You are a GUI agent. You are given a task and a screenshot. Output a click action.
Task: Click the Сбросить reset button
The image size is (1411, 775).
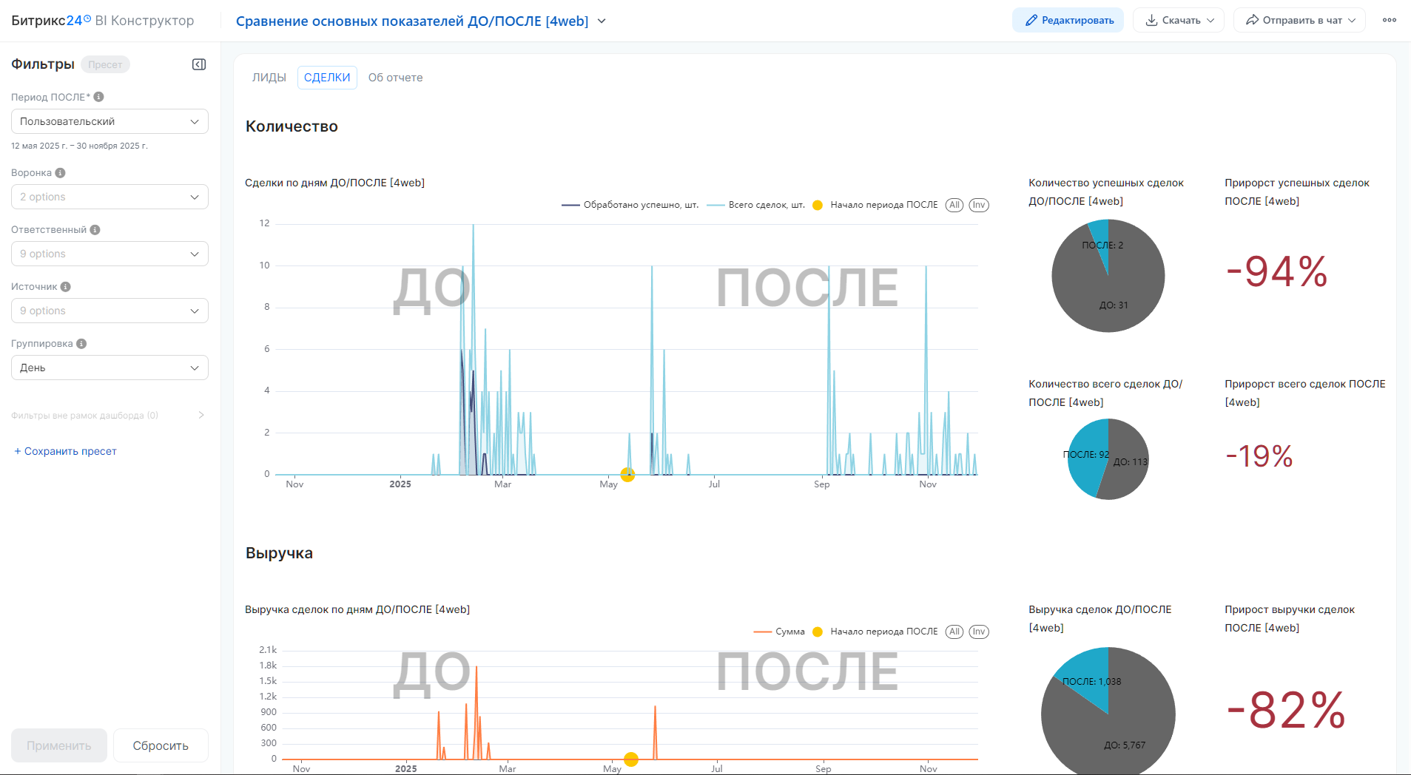[161, 745]
